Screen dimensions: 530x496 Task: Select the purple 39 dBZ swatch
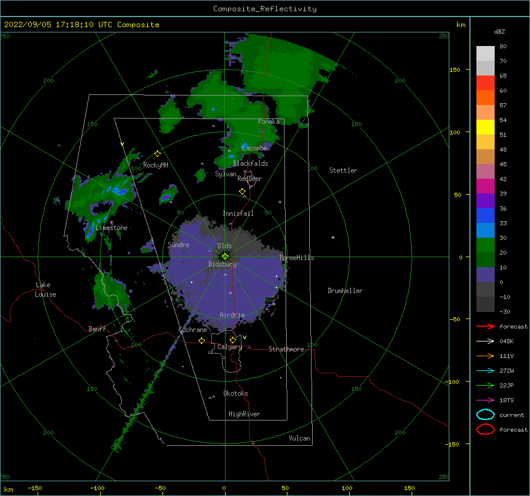click(x=485, y=201)
